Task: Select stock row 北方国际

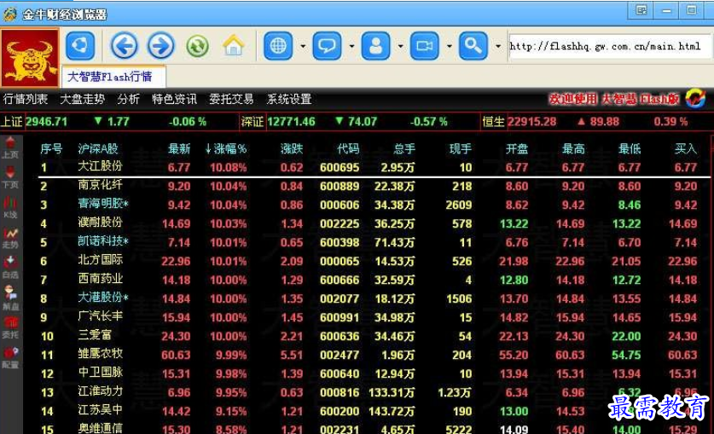Action: tap(369, 261)
